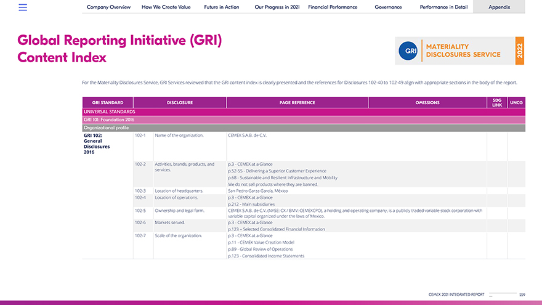
Task: Click the SDG Link column header
Action: pos(496,102)
